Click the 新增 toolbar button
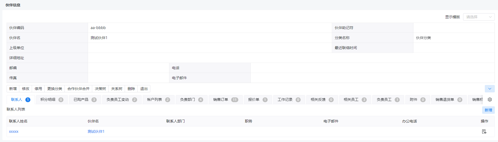The image size is (498, 142). pyautogui.click(x=13, y=89)
